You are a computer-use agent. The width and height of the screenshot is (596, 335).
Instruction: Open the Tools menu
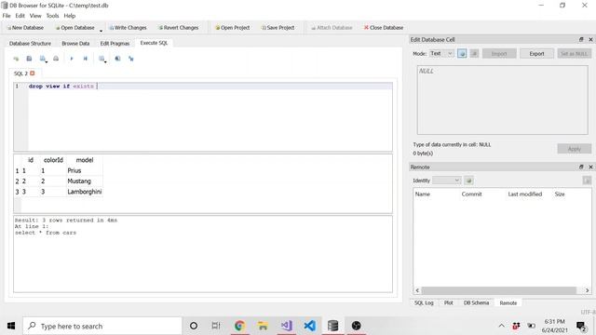tap(52, 16)
